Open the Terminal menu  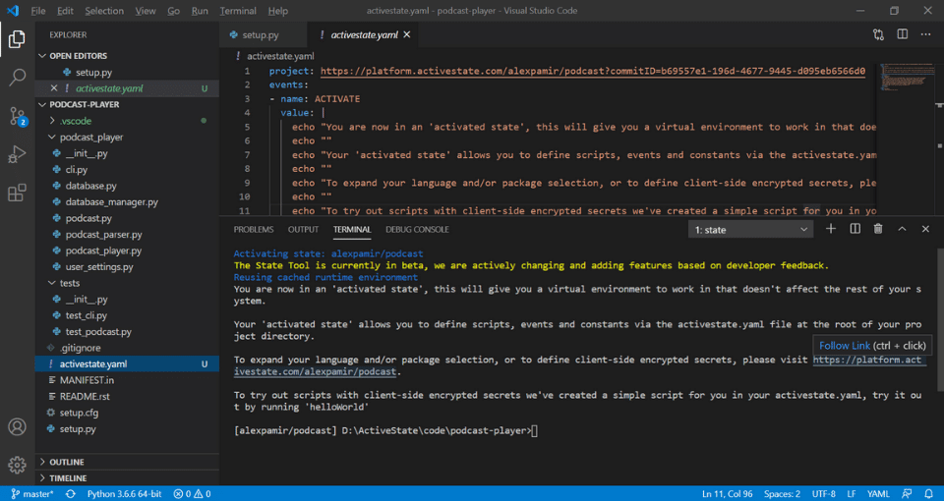tap(238, 11)
